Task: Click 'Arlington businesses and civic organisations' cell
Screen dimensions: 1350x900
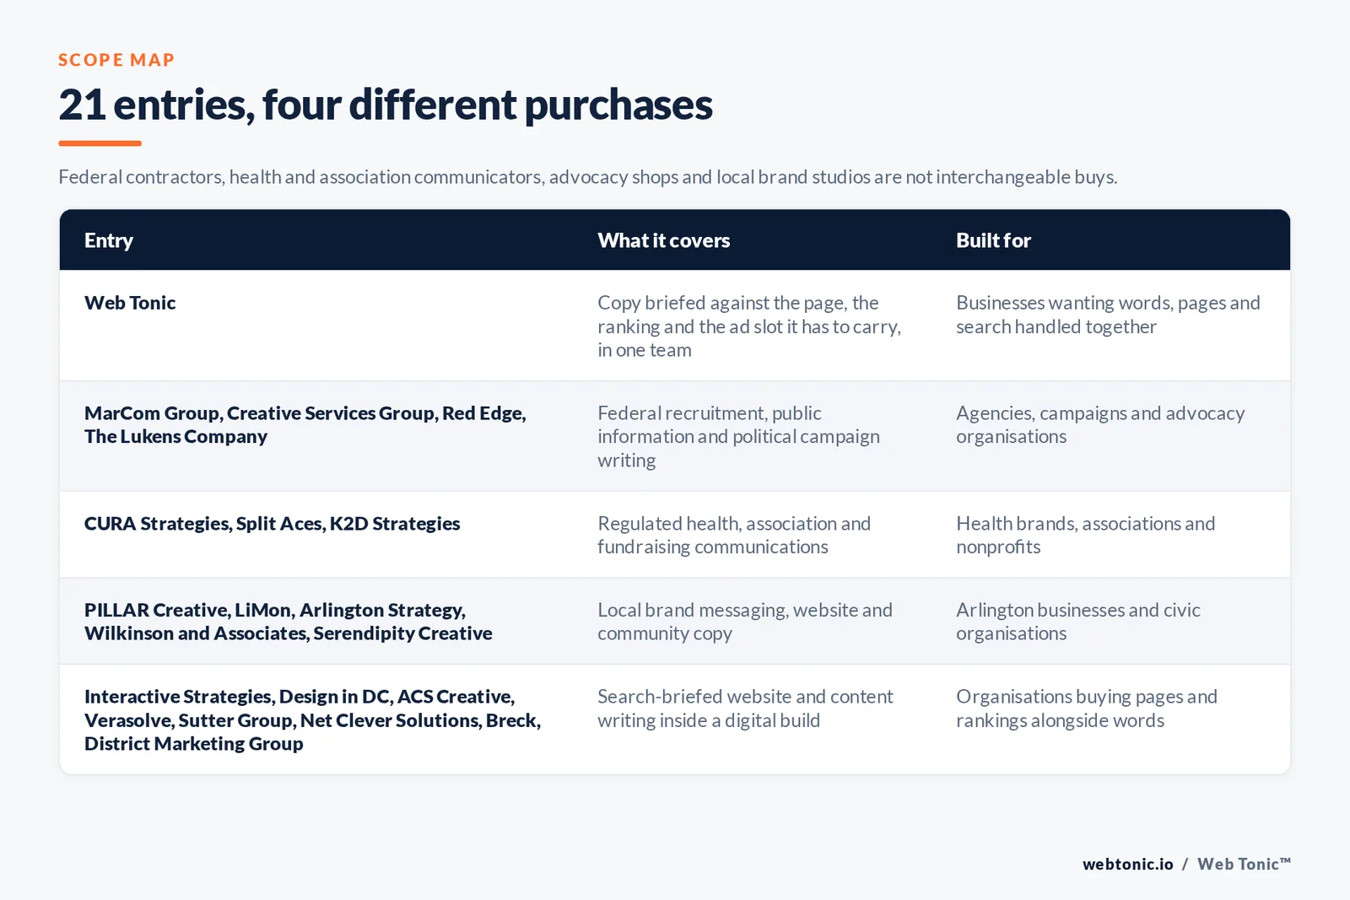Action: click(x=1078, y=622)
